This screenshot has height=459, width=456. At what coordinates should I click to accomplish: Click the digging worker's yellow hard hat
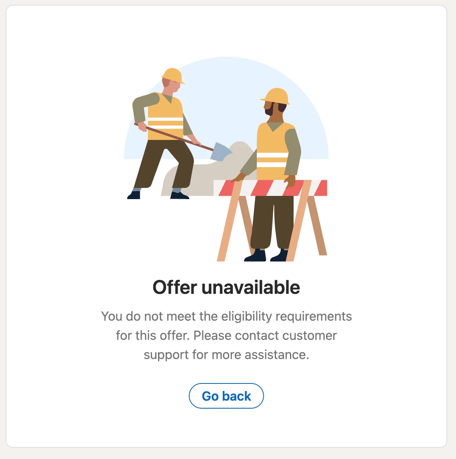click(173, 76)
